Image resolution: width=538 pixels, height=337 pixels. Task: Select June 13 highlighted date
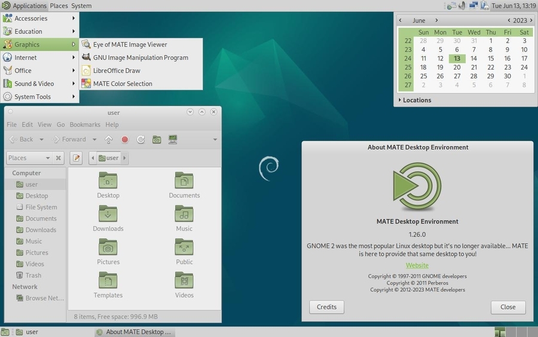pyautogui.click(x=457, y=59)
